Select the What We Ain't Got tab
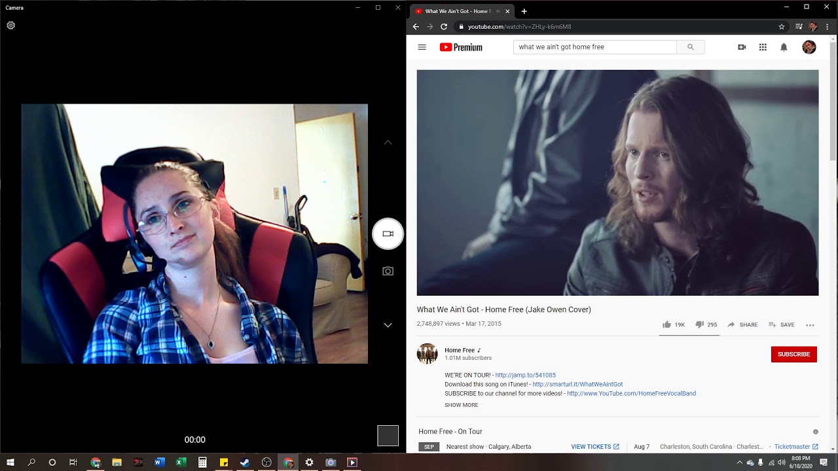 [462, 11]
